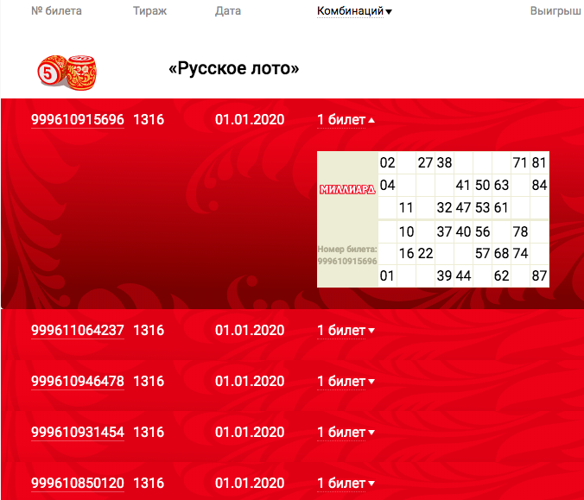Click the Дата column header
The image size is (584, 500).
point(228,11)
